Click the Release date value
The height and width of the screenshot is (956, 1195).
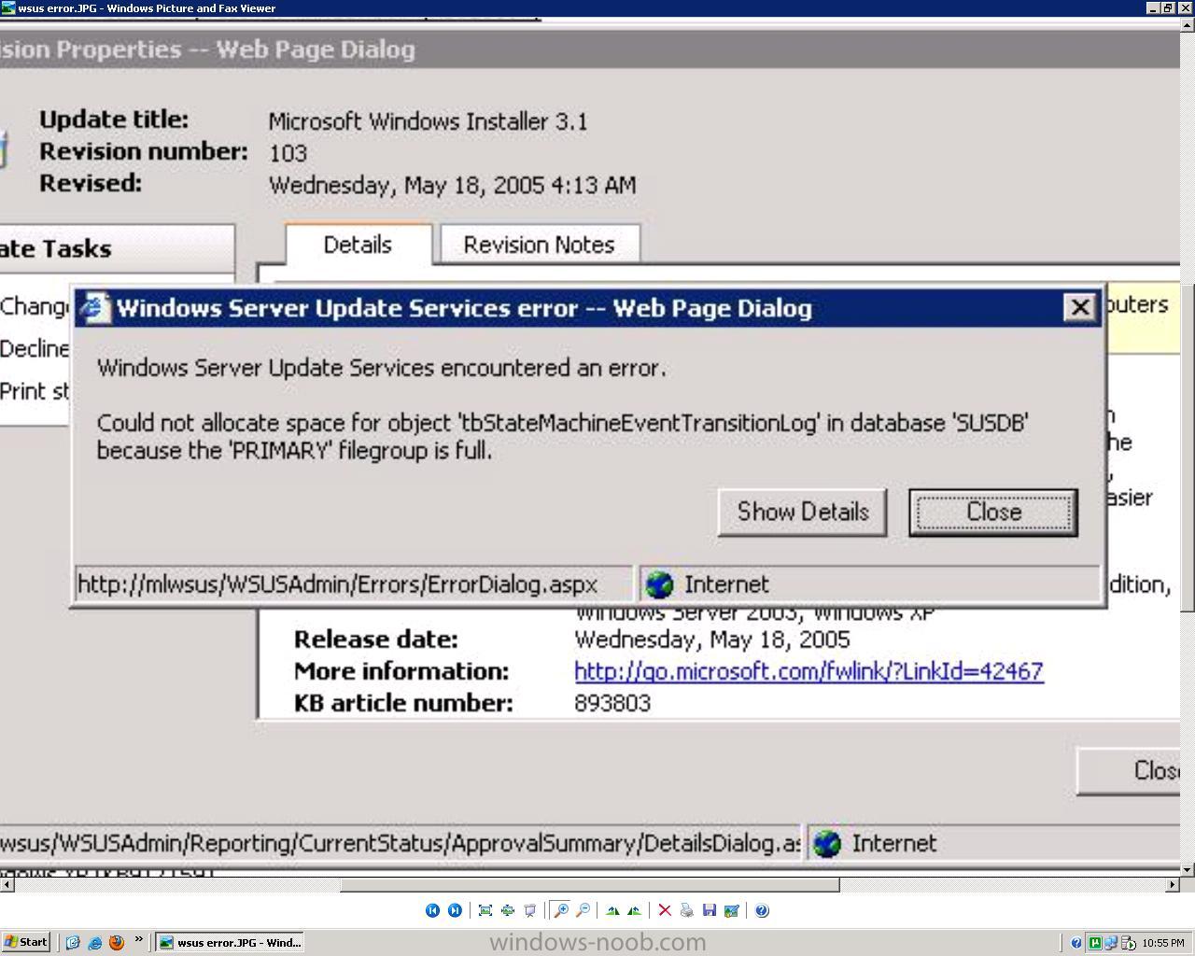(x=712, y=640)
